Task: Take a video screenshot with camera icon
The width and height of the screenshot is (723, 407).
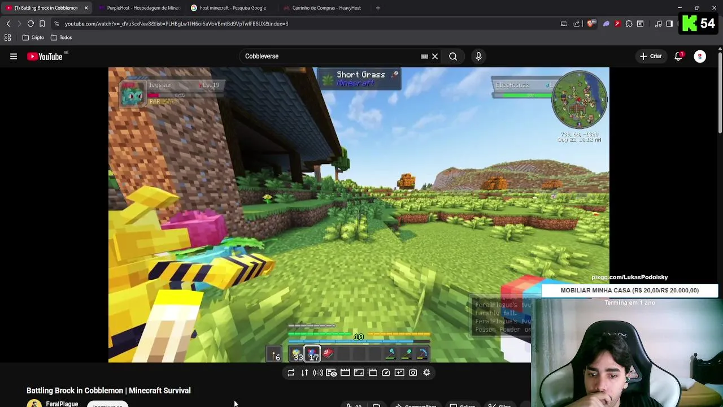Action: click(413, 373)
